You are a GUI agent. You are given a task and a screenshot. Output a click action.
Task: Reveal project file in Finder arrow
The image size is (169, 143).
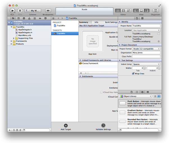(159, 41)
